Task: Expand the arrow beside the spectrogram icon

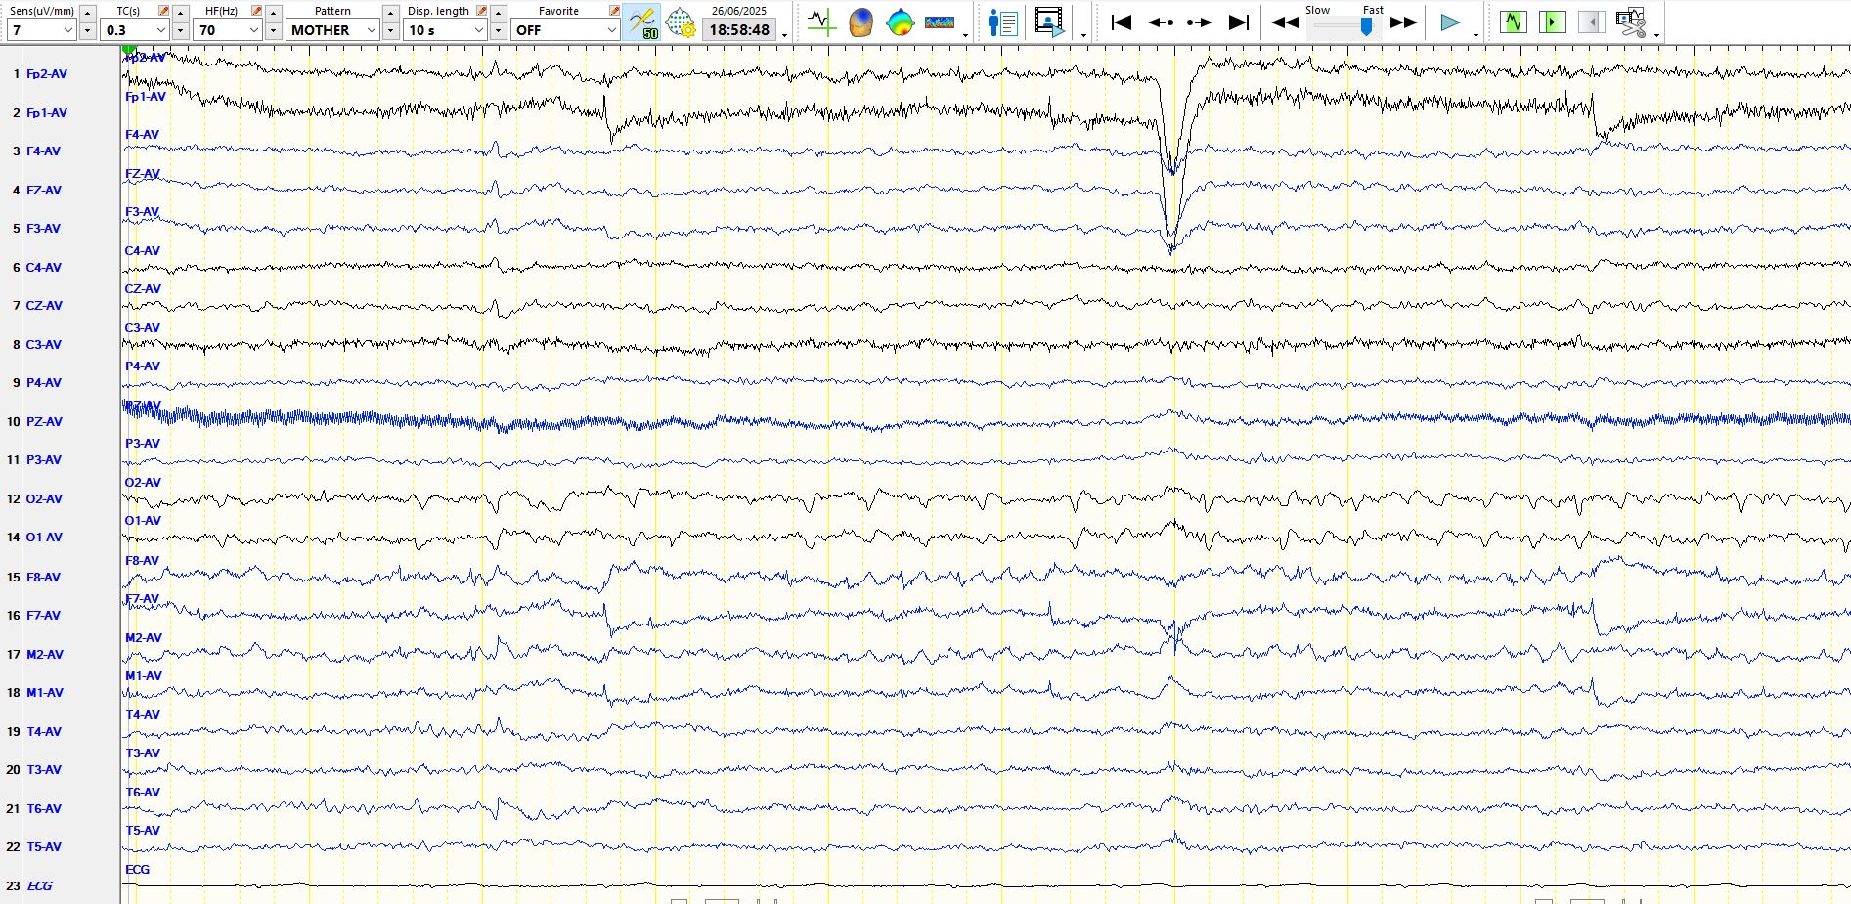Action: tap(965, 35)
